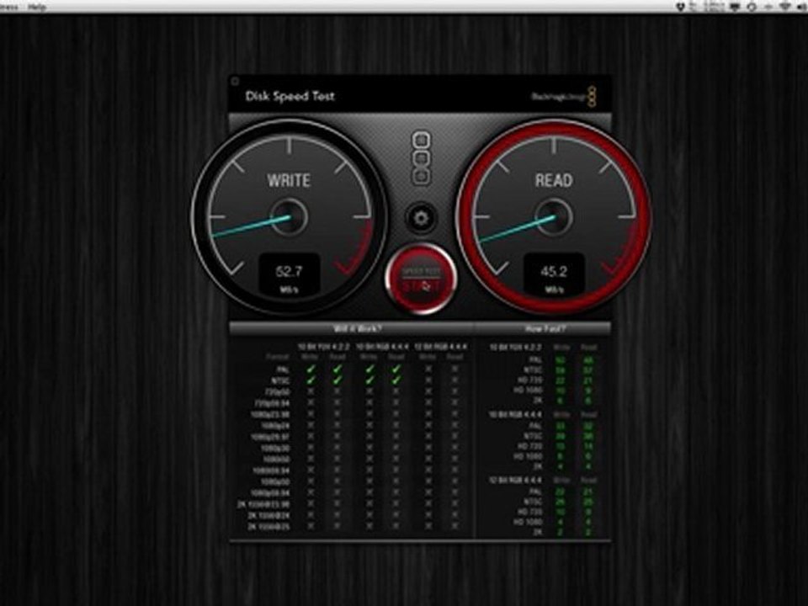Click the READ speed gauge dial

coord(554,216)
